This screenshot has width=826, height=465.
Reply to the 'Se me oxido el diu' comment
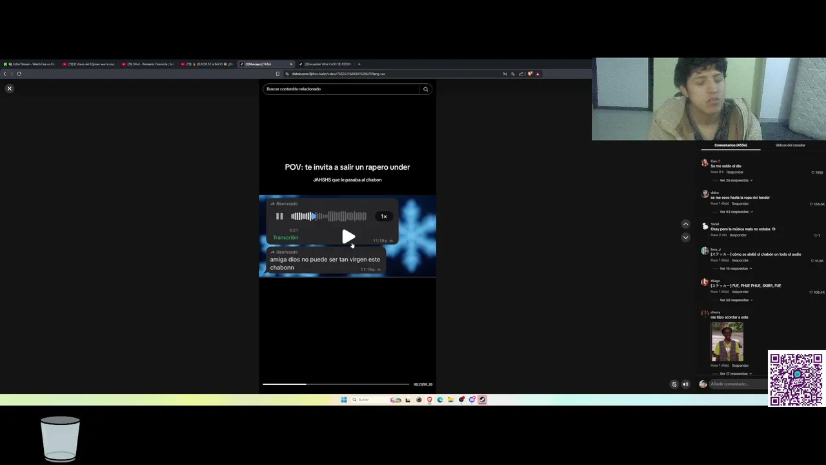[x=735, y=172]
